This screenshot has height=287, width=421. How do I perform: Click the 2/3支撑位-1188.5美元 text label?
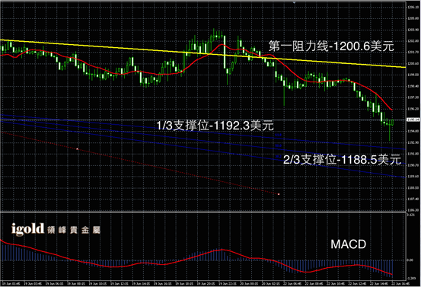point(343,160)
